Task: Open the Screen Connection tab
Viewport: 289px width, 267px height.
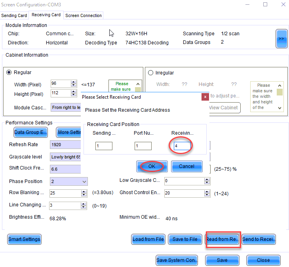Action: [x=83, y=15]
